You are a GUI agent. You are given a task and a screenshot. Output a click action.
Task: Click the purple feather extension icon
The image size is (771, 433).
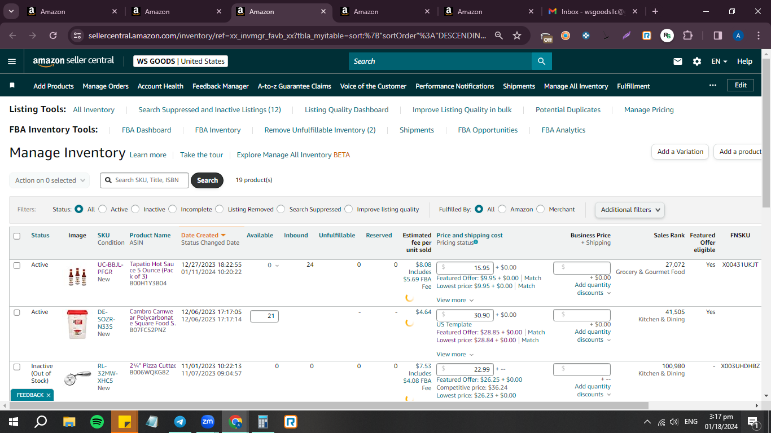click(x=627, y=36)
